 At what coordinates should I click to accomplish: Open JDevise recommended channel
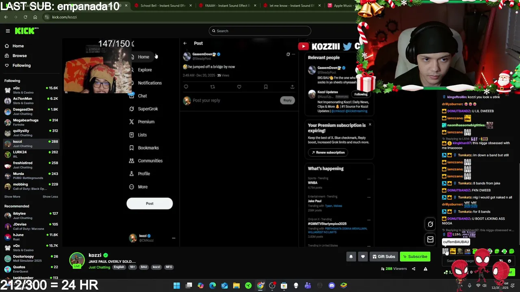click(x=31, y=226)
